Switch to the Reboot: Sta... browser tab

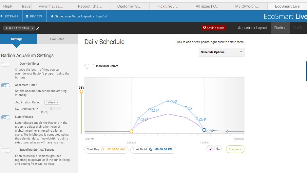90,6
